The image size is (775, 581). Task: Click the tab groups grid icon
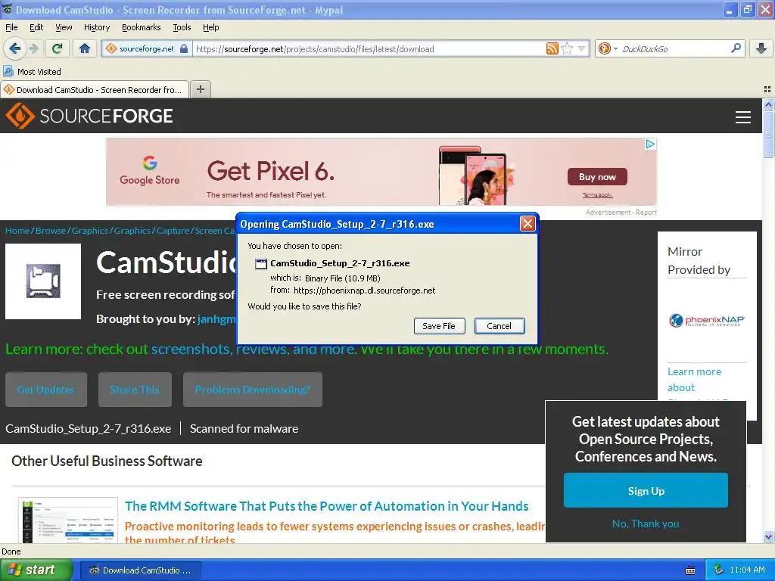pos(767,89)
